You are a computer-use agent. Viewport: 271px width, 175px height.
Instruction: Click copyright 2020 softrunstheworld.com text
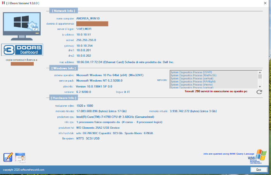[24, 170]
